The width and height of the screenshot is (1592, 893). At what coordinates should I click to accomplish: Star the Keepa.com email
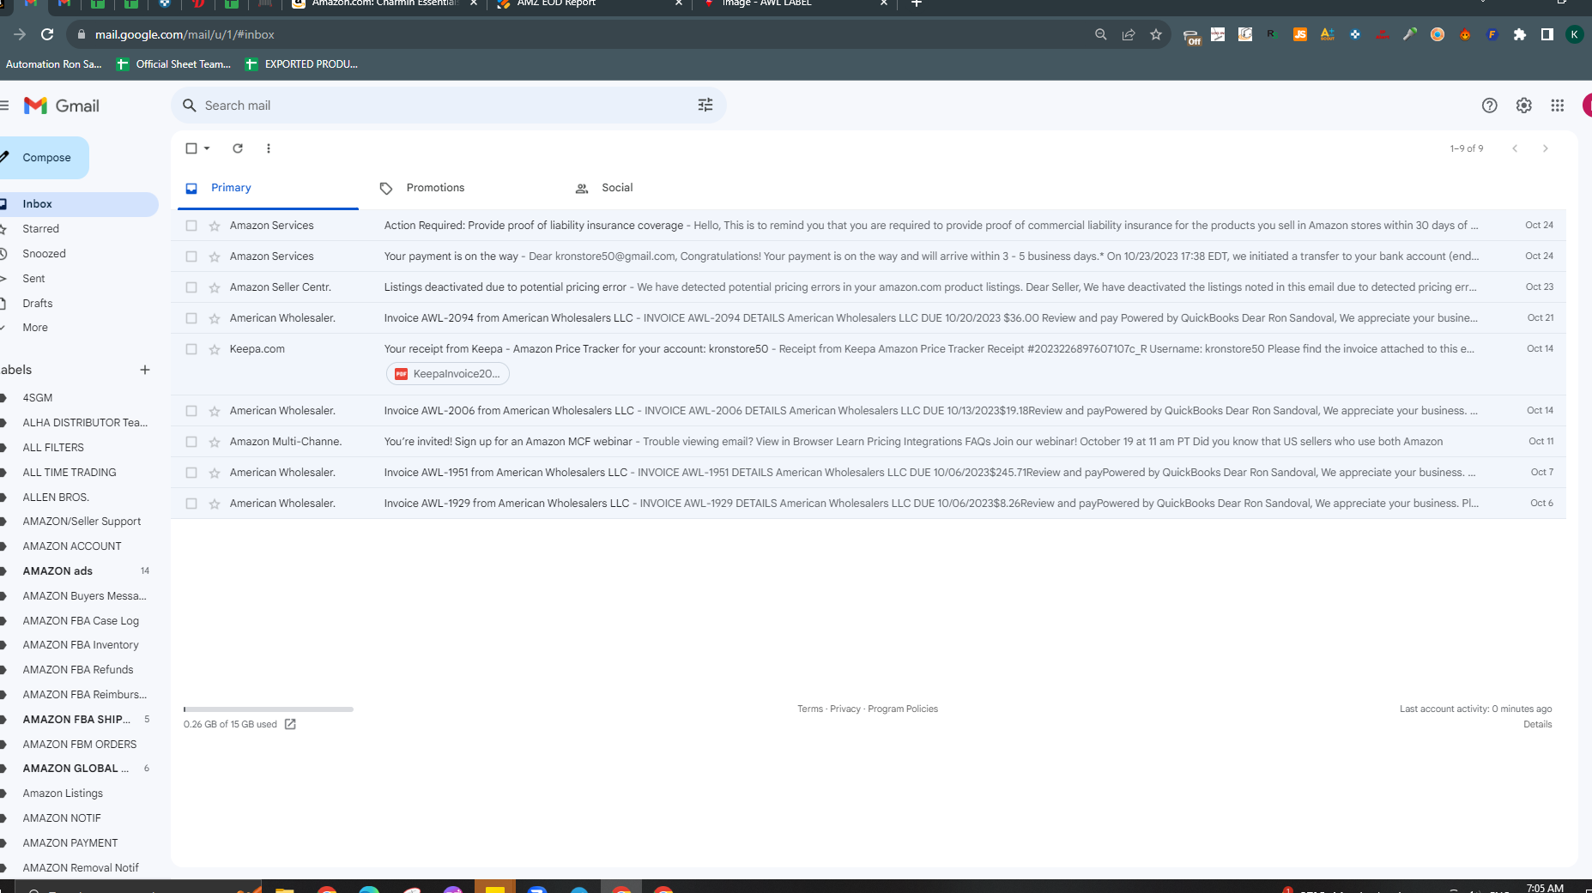tap(215, 349)
